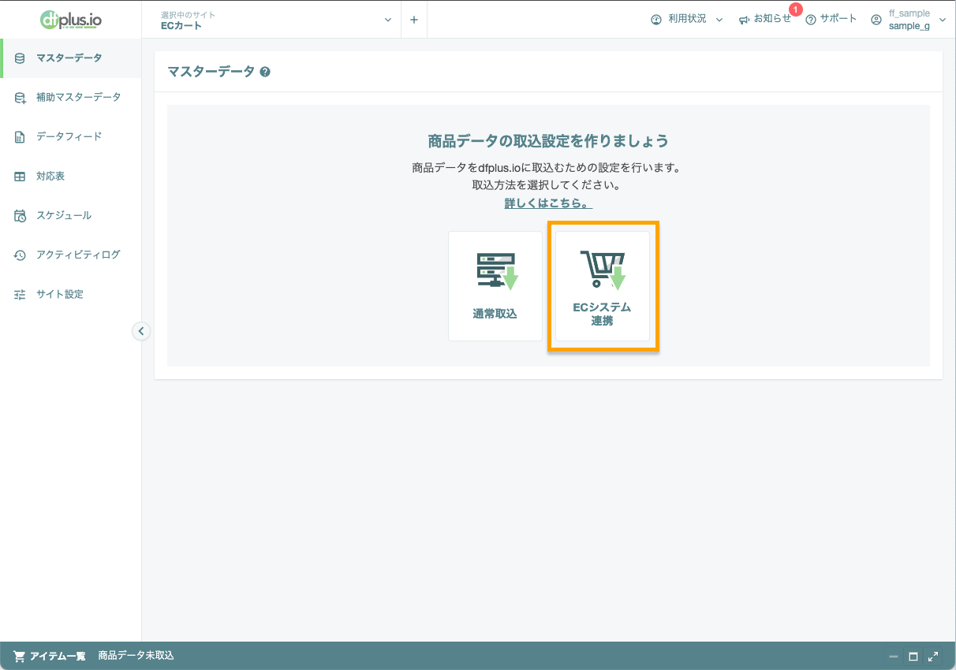Open アイテム一覧 in the bottom bar
The width and height of the screenshot is (956, 670).
coord(58,656)
